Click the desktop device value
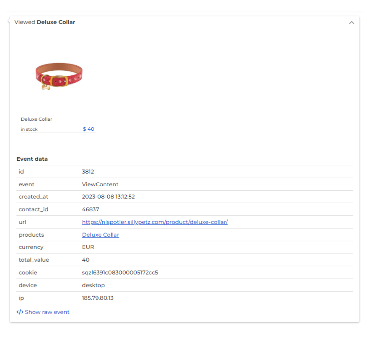 pyautogui.click(x=93, y=286)
